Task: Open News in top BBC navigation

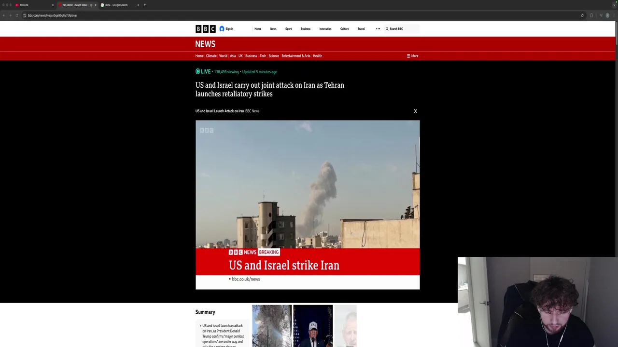Action: point(273,29)
